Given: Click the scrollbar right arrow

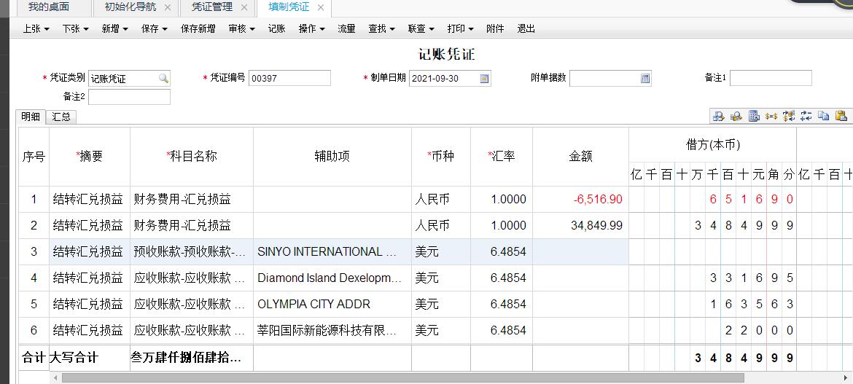Looking at the screenshot, I should tap(845, 378).
